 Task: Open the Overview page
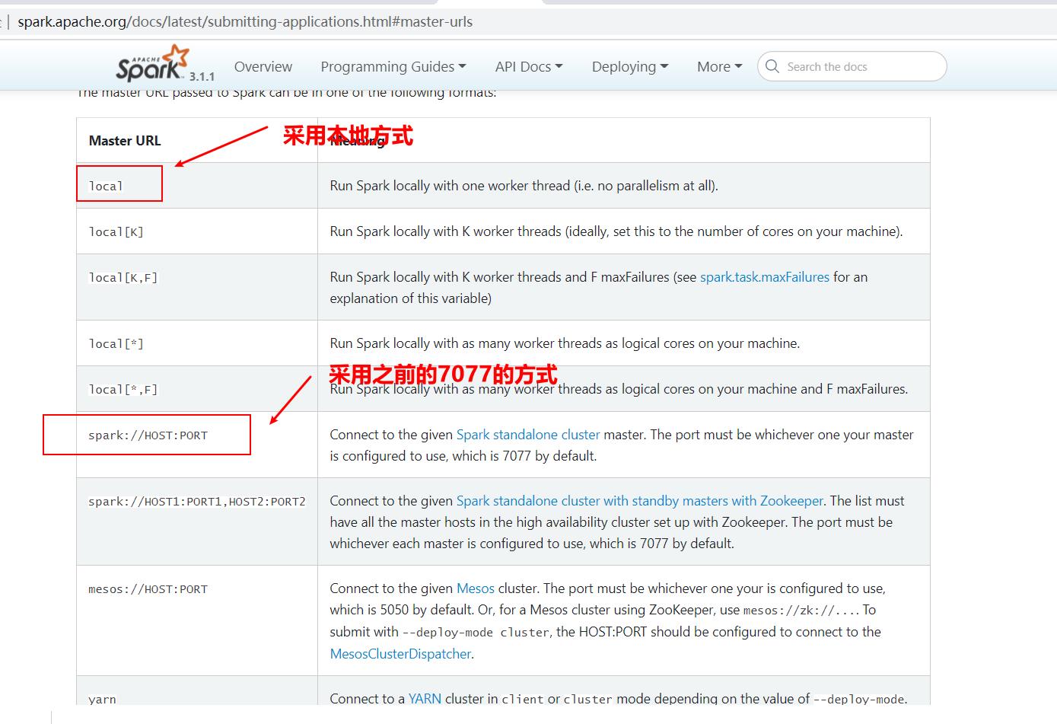point(263,66)
